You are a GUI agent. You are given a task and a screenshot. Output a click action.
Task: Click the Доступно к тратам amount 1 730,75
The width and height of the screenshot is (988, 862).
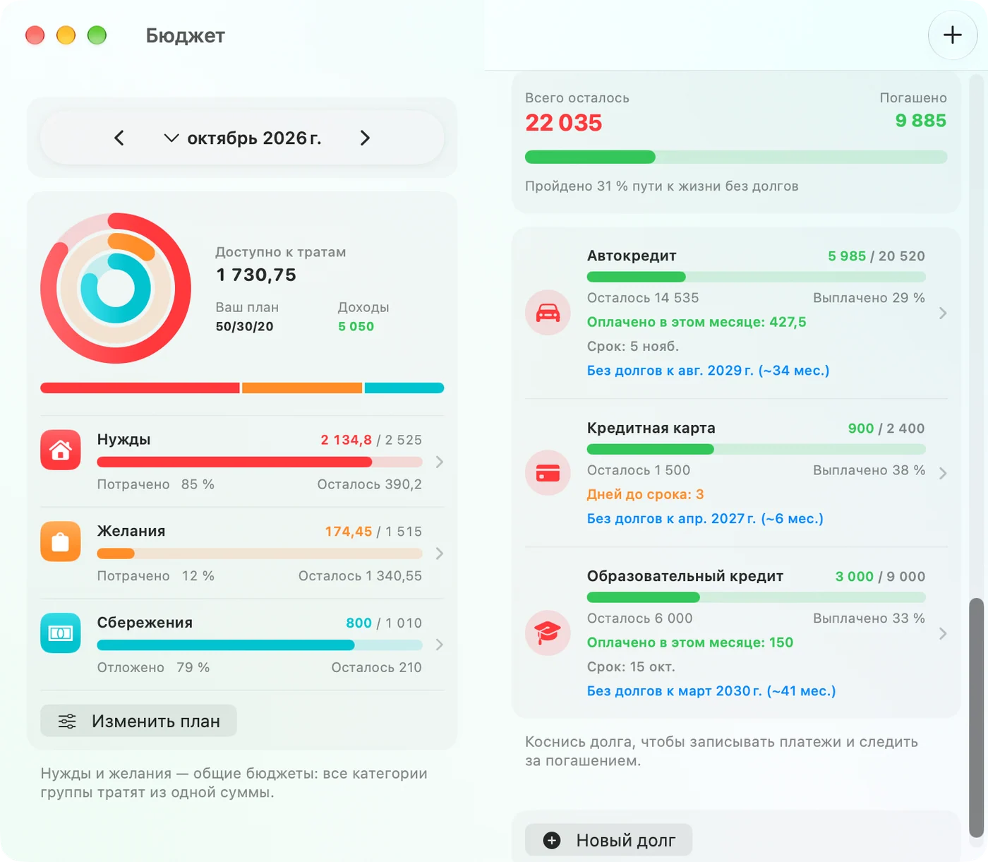coord(256,275)
